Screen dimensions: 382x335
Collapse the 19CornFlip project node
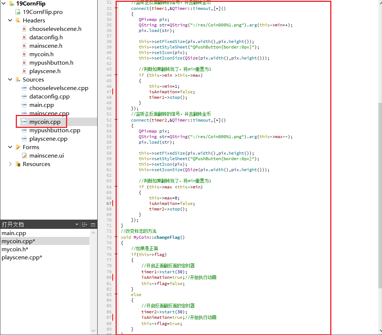(4, 3)
